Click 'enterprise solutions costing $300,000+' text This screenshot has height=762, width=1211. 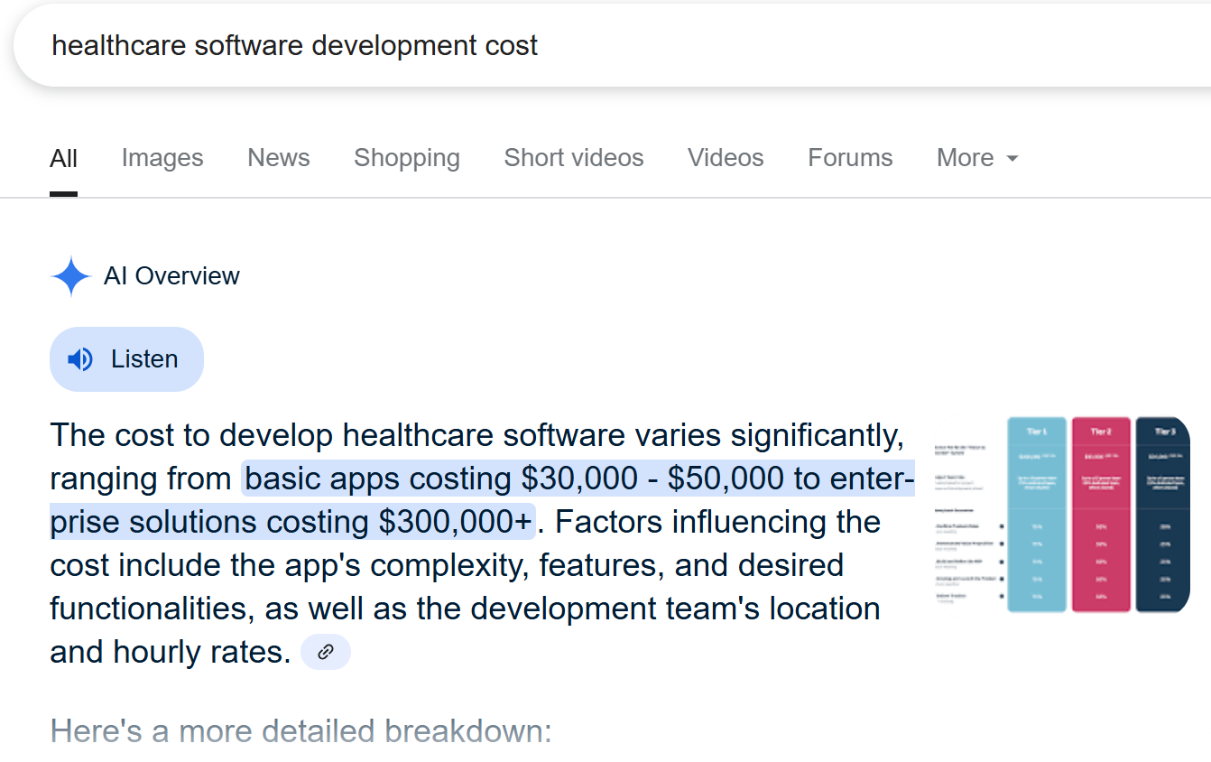292,522
